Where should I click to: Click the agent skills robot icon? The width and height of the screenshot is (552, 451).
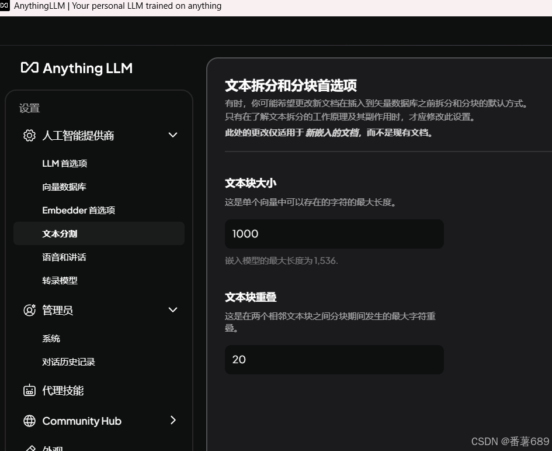(x=30, y=390)
